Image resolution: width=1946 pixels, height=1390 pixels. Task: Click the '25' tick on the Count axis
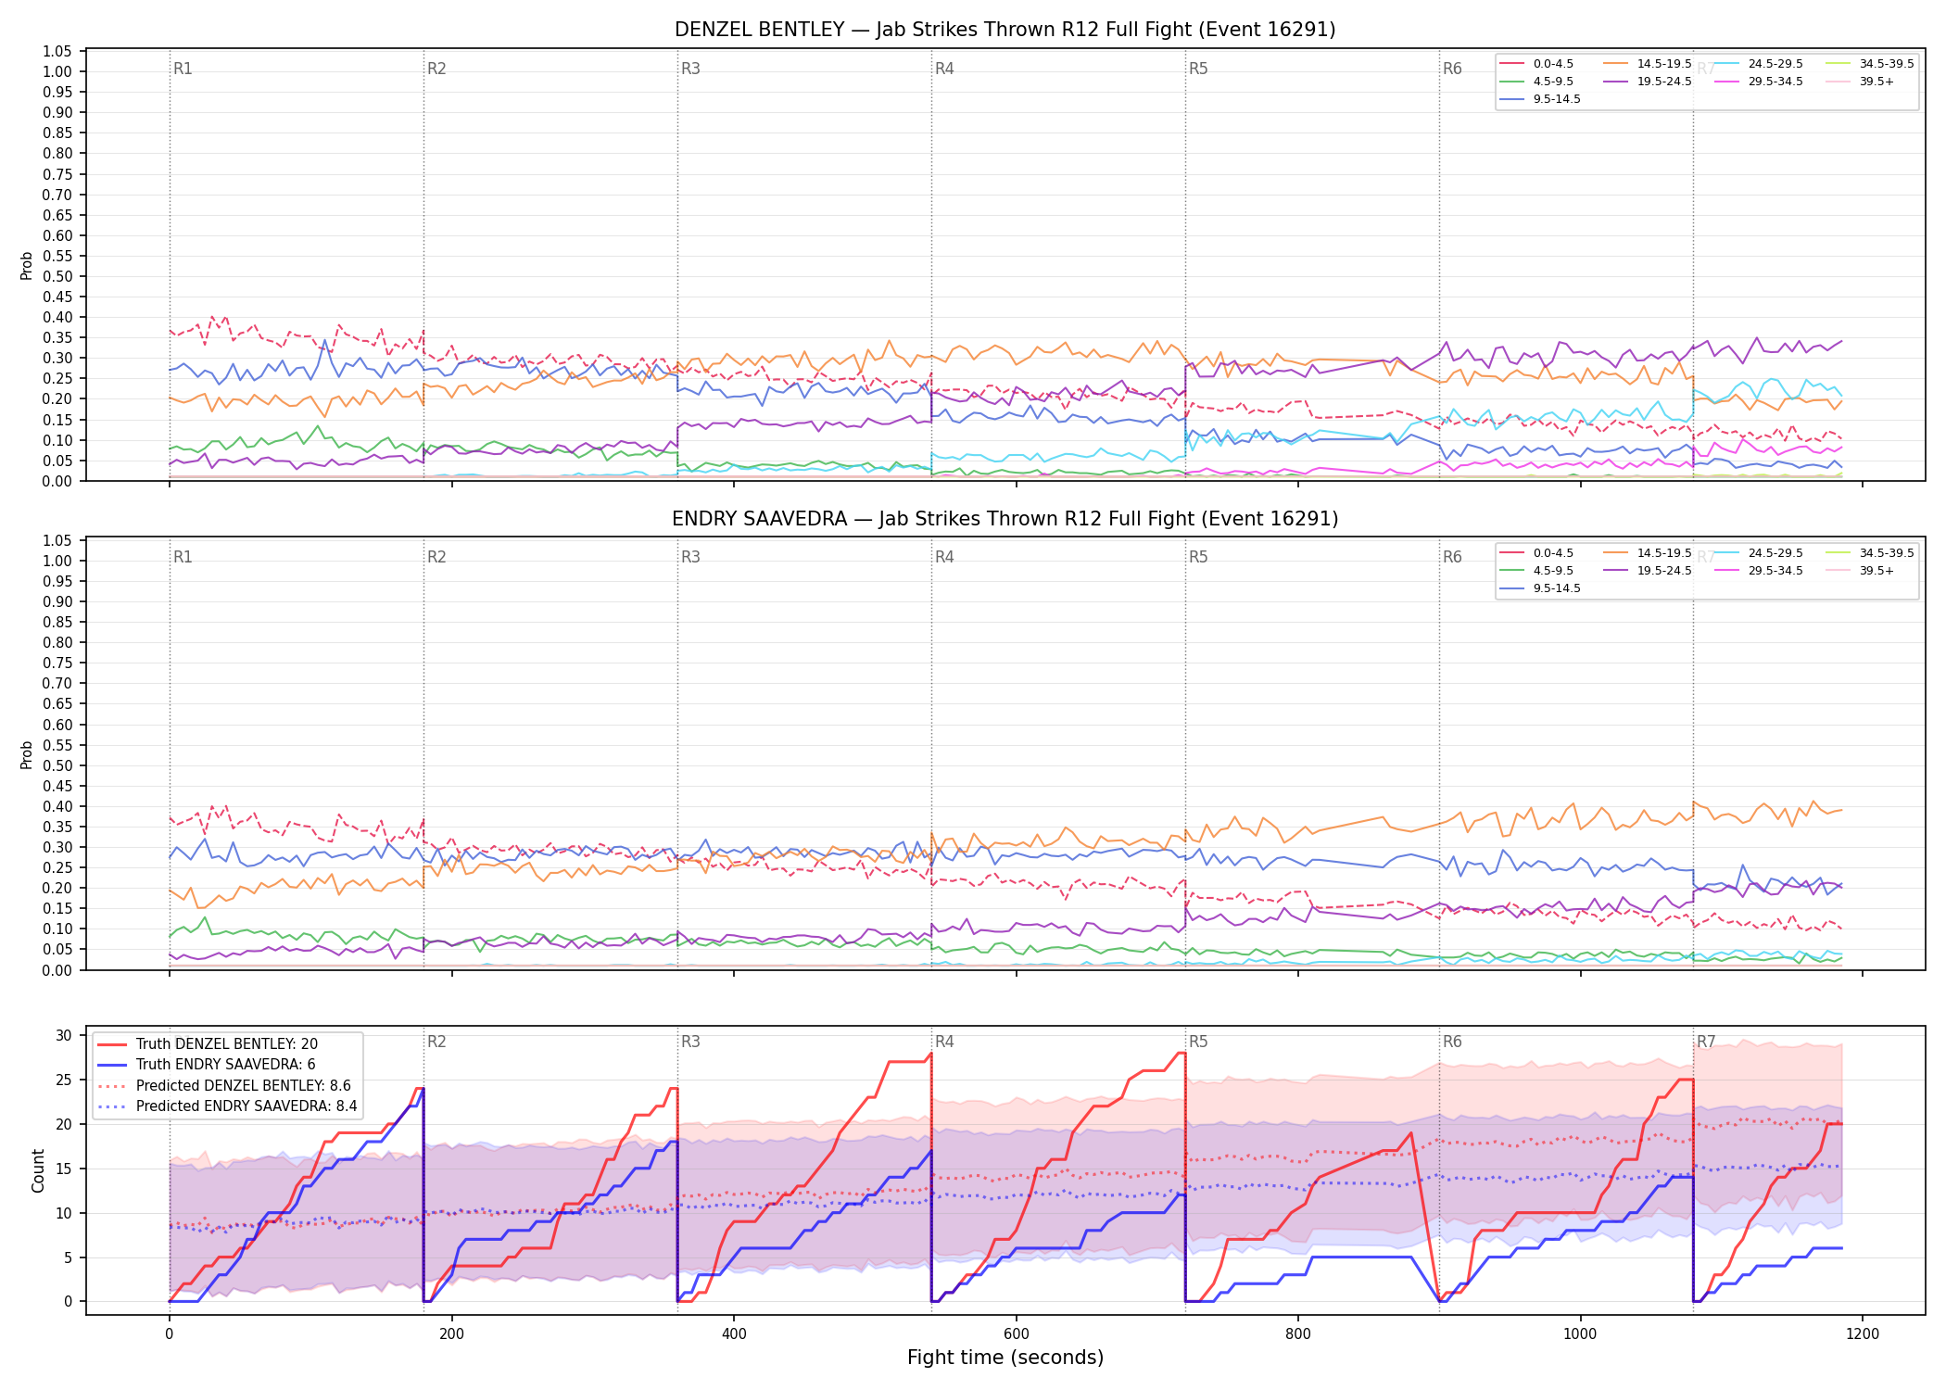tap(64, 1080)
